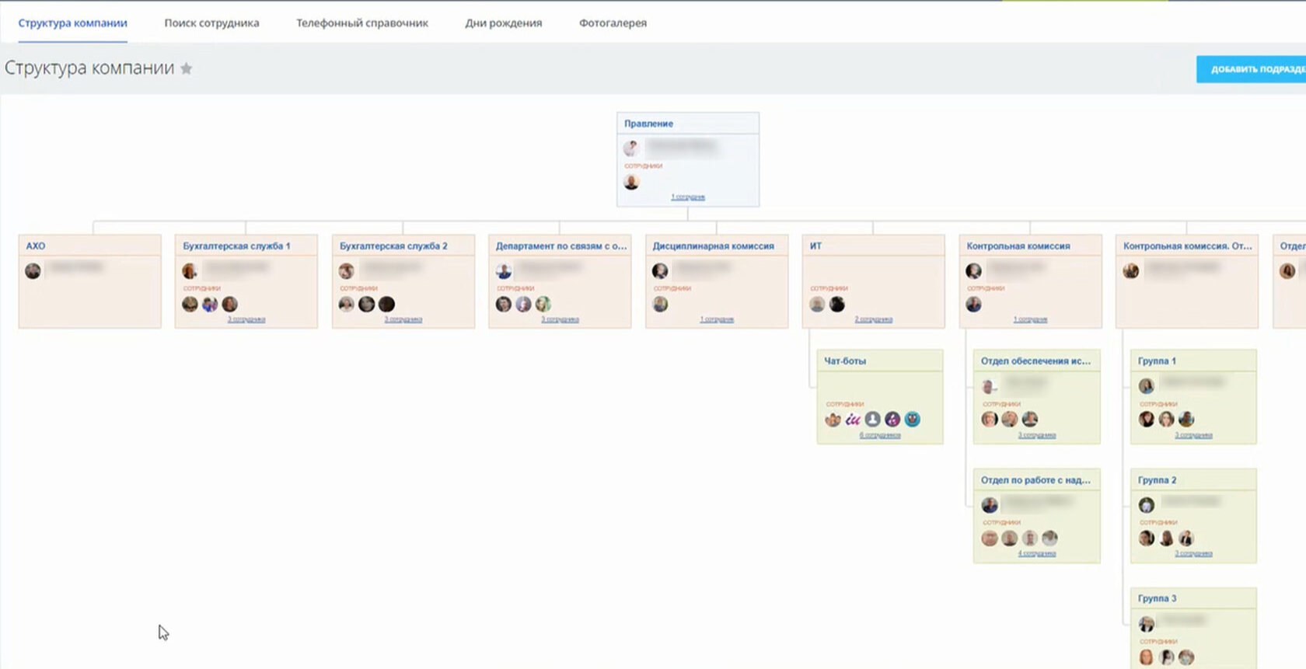Mark page as favorite with star icon
1306x669 pixels.
(186, 68)
